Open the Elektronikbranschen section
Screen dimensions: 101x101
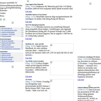click(8, 6)
